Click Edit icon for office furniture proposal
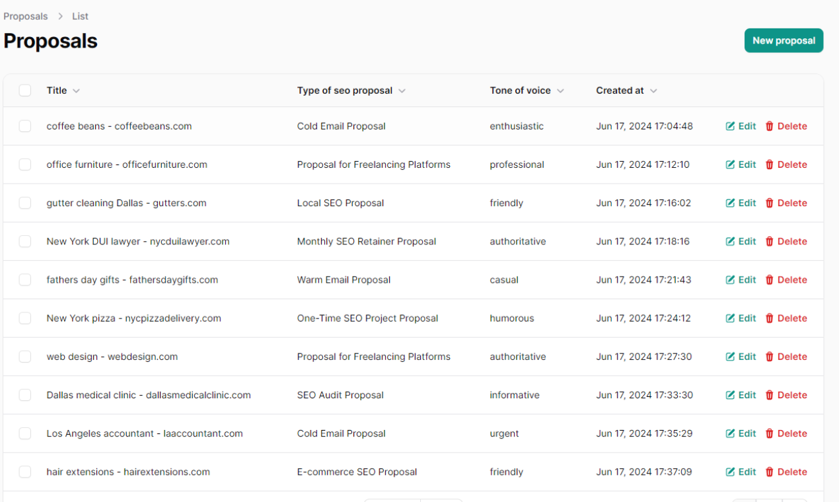Screen dimensions: 839x502 (x=730, y=164)
